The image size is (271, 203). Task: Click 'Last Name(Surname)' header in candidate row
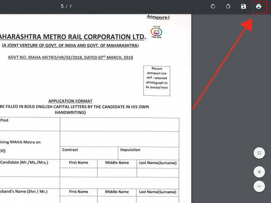pos(158,163)
